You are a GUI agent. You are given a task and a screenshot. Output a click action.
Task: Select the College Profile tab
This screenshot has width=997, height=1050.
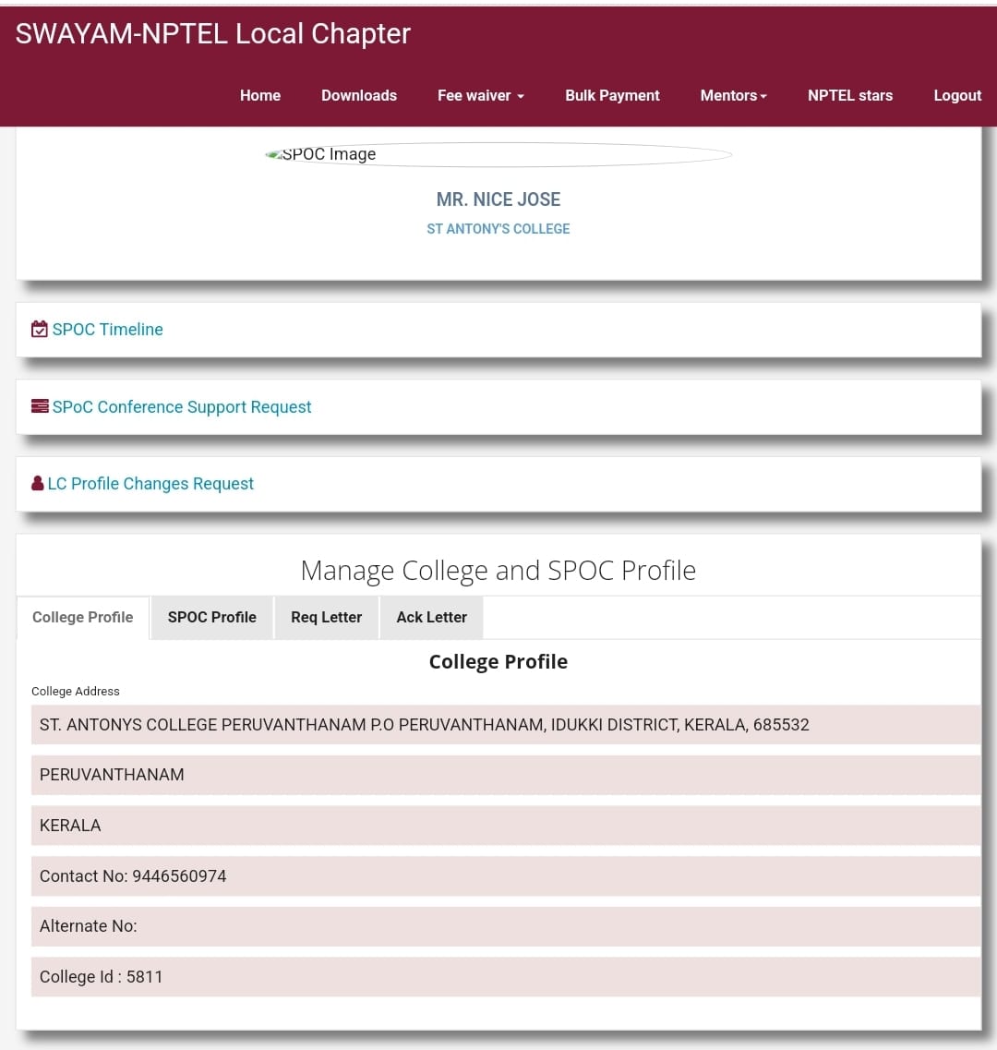(83, 617)
